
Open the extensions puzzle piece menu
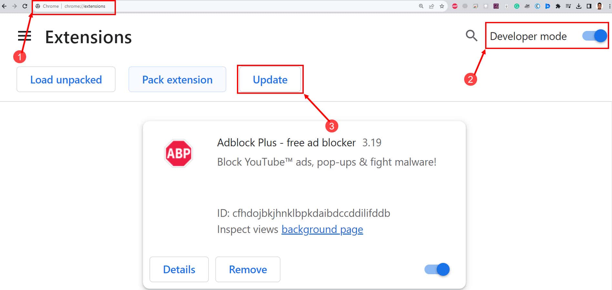(x=558, y=6)
